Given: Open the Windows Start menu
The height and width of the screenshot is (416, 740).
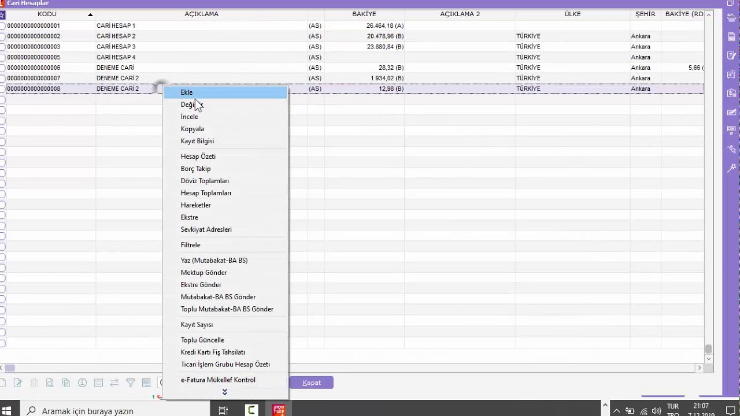Looking at the screenshot, I should [7, 411].
